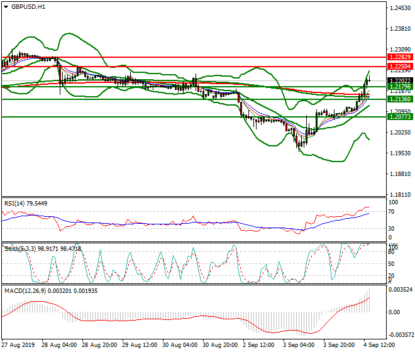The width and height of the screenshot is (415, 352).
Task: Click the 30 Aug 04:00 time axis label
Action: 180,345
